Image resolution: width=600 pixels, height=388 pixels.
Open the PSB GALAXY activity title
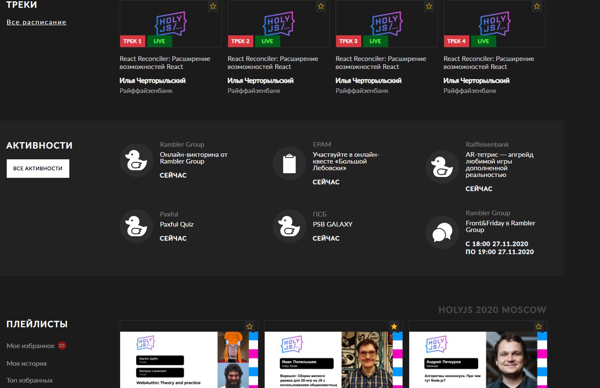(x=332, y=224)
